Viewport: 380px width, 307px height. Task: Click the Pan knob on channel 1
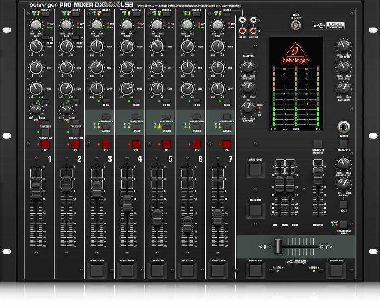[36, 110]
